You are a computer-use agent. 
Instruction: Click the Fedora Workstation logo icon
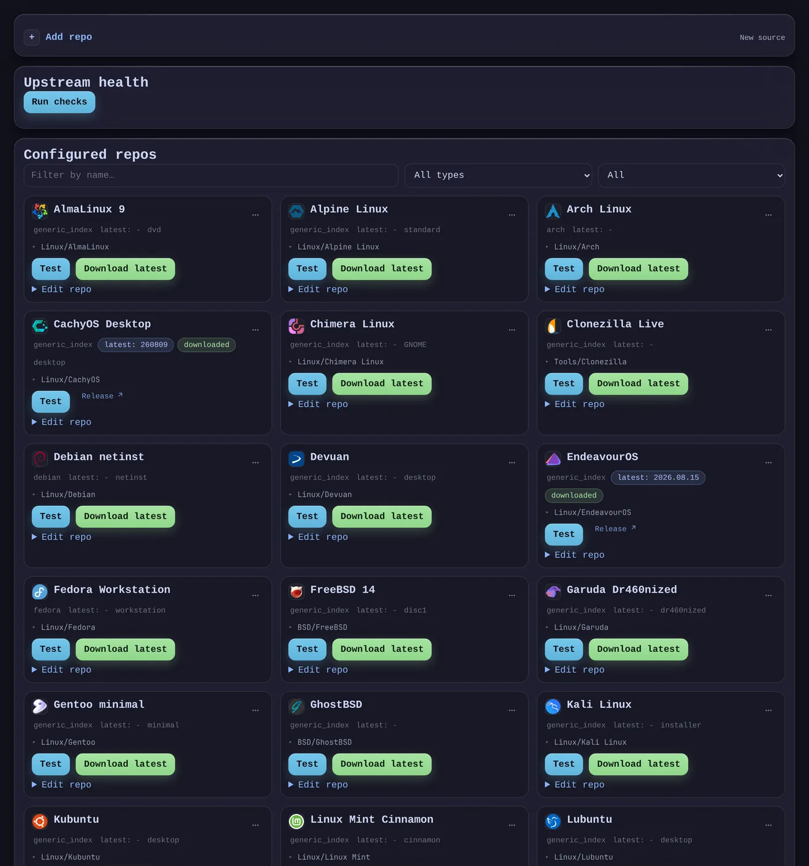40,592
